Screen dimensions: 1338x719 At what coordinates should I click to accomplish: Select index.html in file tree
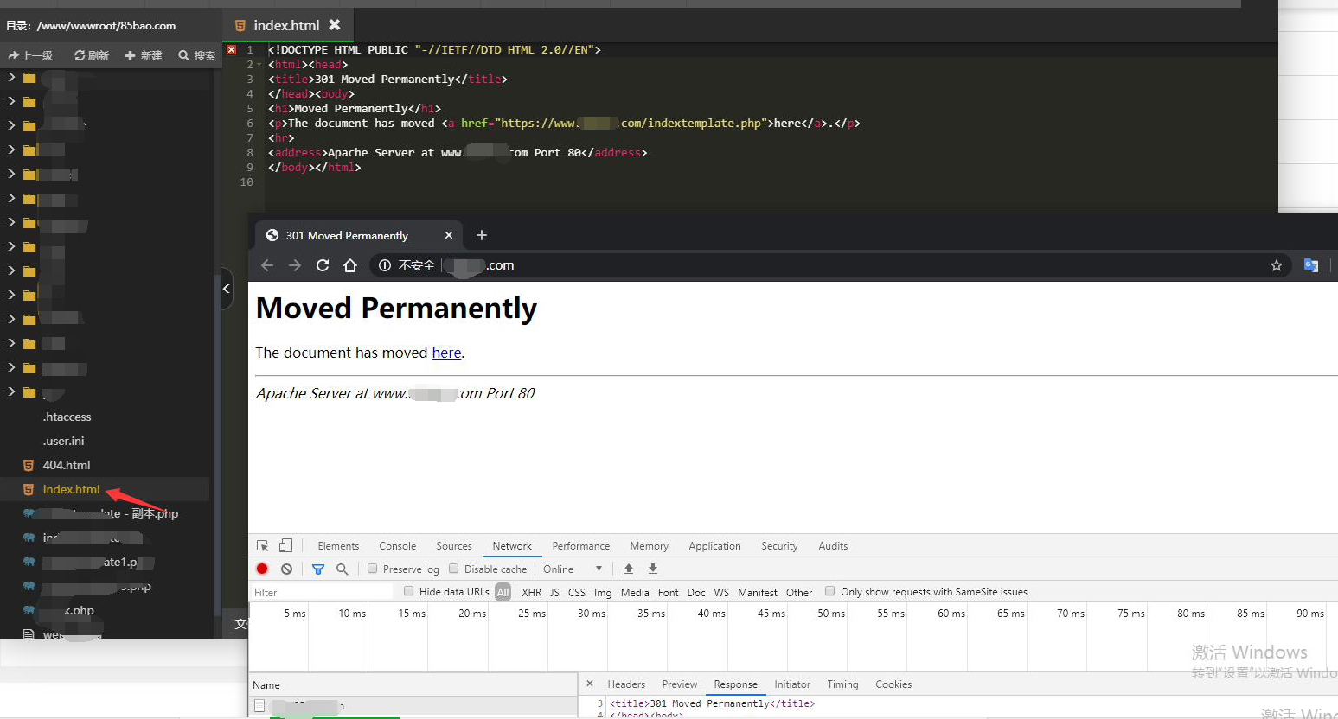pyautogui.click(x=71, y=489)
